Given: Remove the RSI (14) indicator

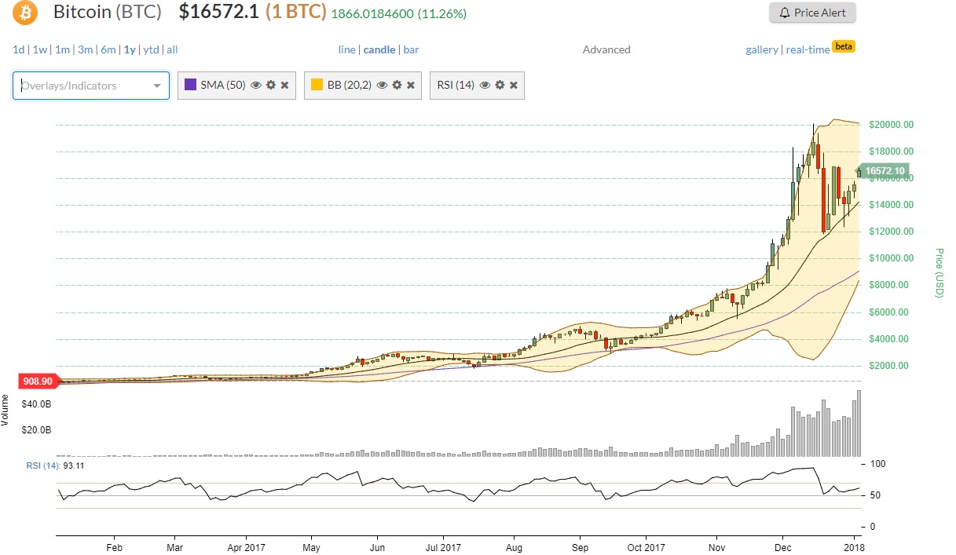Looking at the screenshot, I should click(x=514, y=85).
